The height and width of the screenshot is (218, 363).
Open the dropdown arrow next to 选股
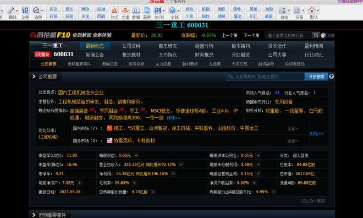point(42,10)
